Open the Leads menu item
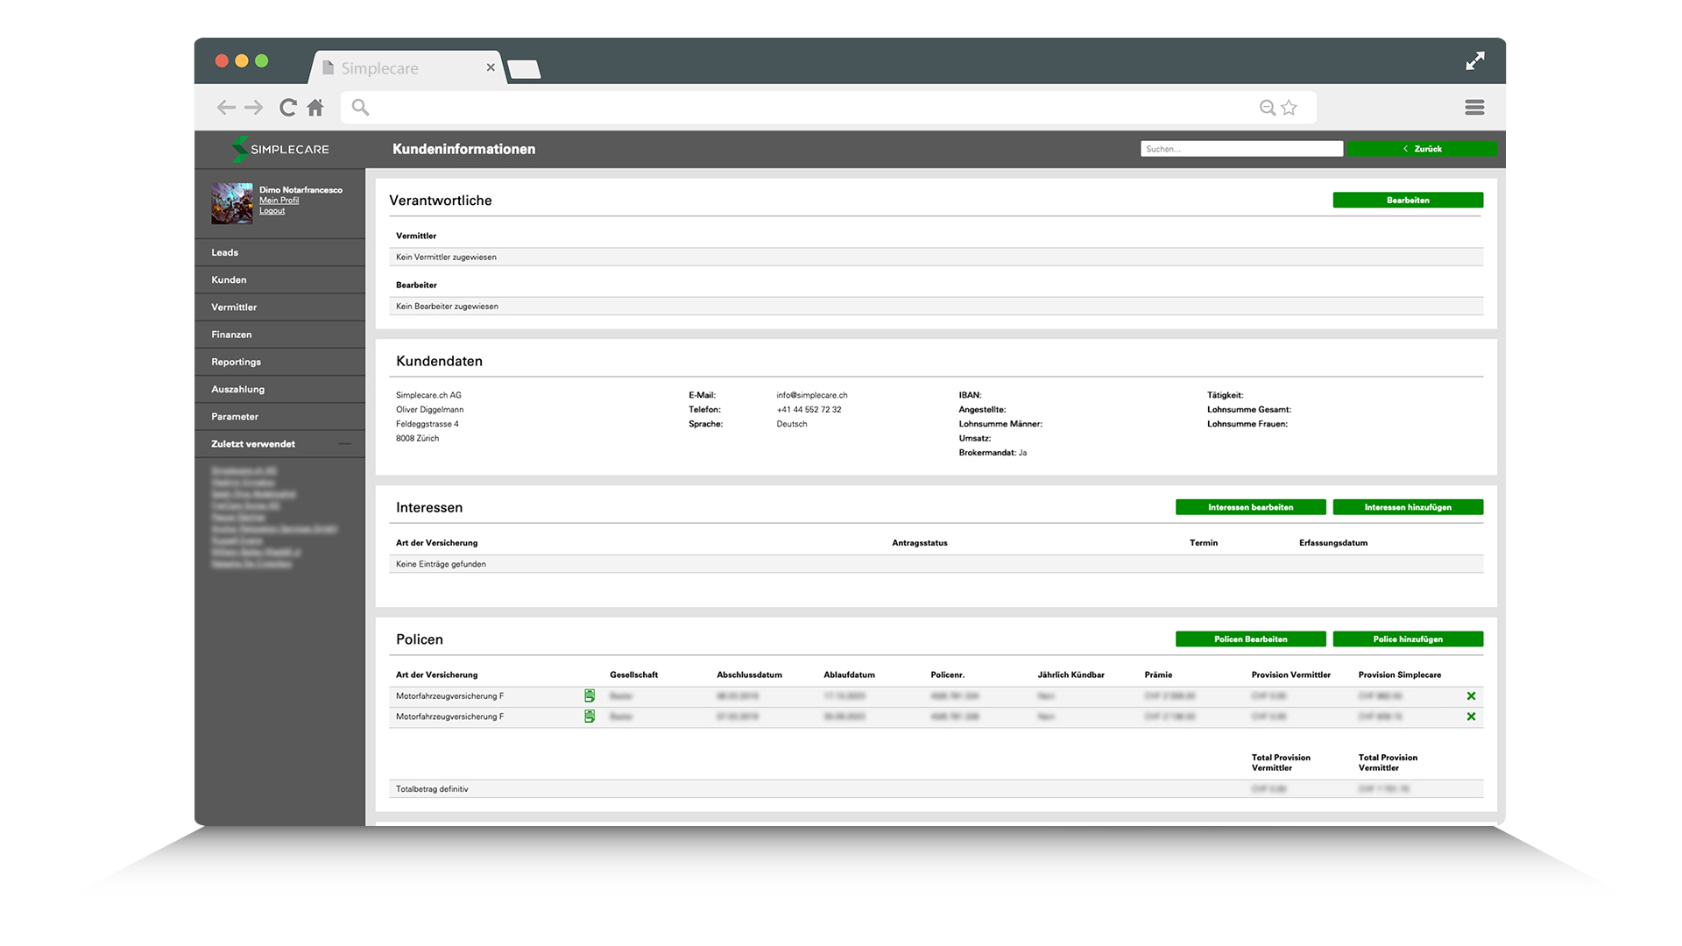 [x=225, y=252]
